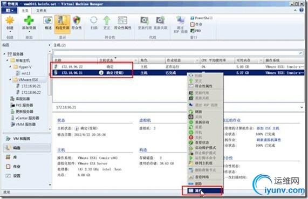Screen dimensions: 308x199
Task: Open the 作业 window from ribbon
Action: tap(196, 24)
